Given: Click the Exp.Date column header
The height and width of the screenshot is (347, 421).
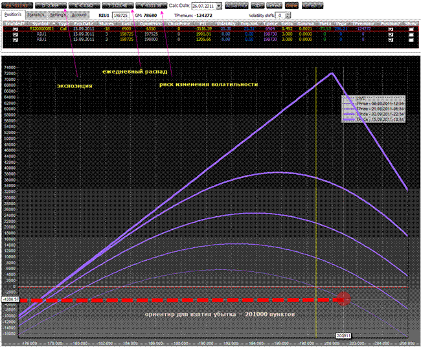Looking at the screenshot, I should 84,23.
